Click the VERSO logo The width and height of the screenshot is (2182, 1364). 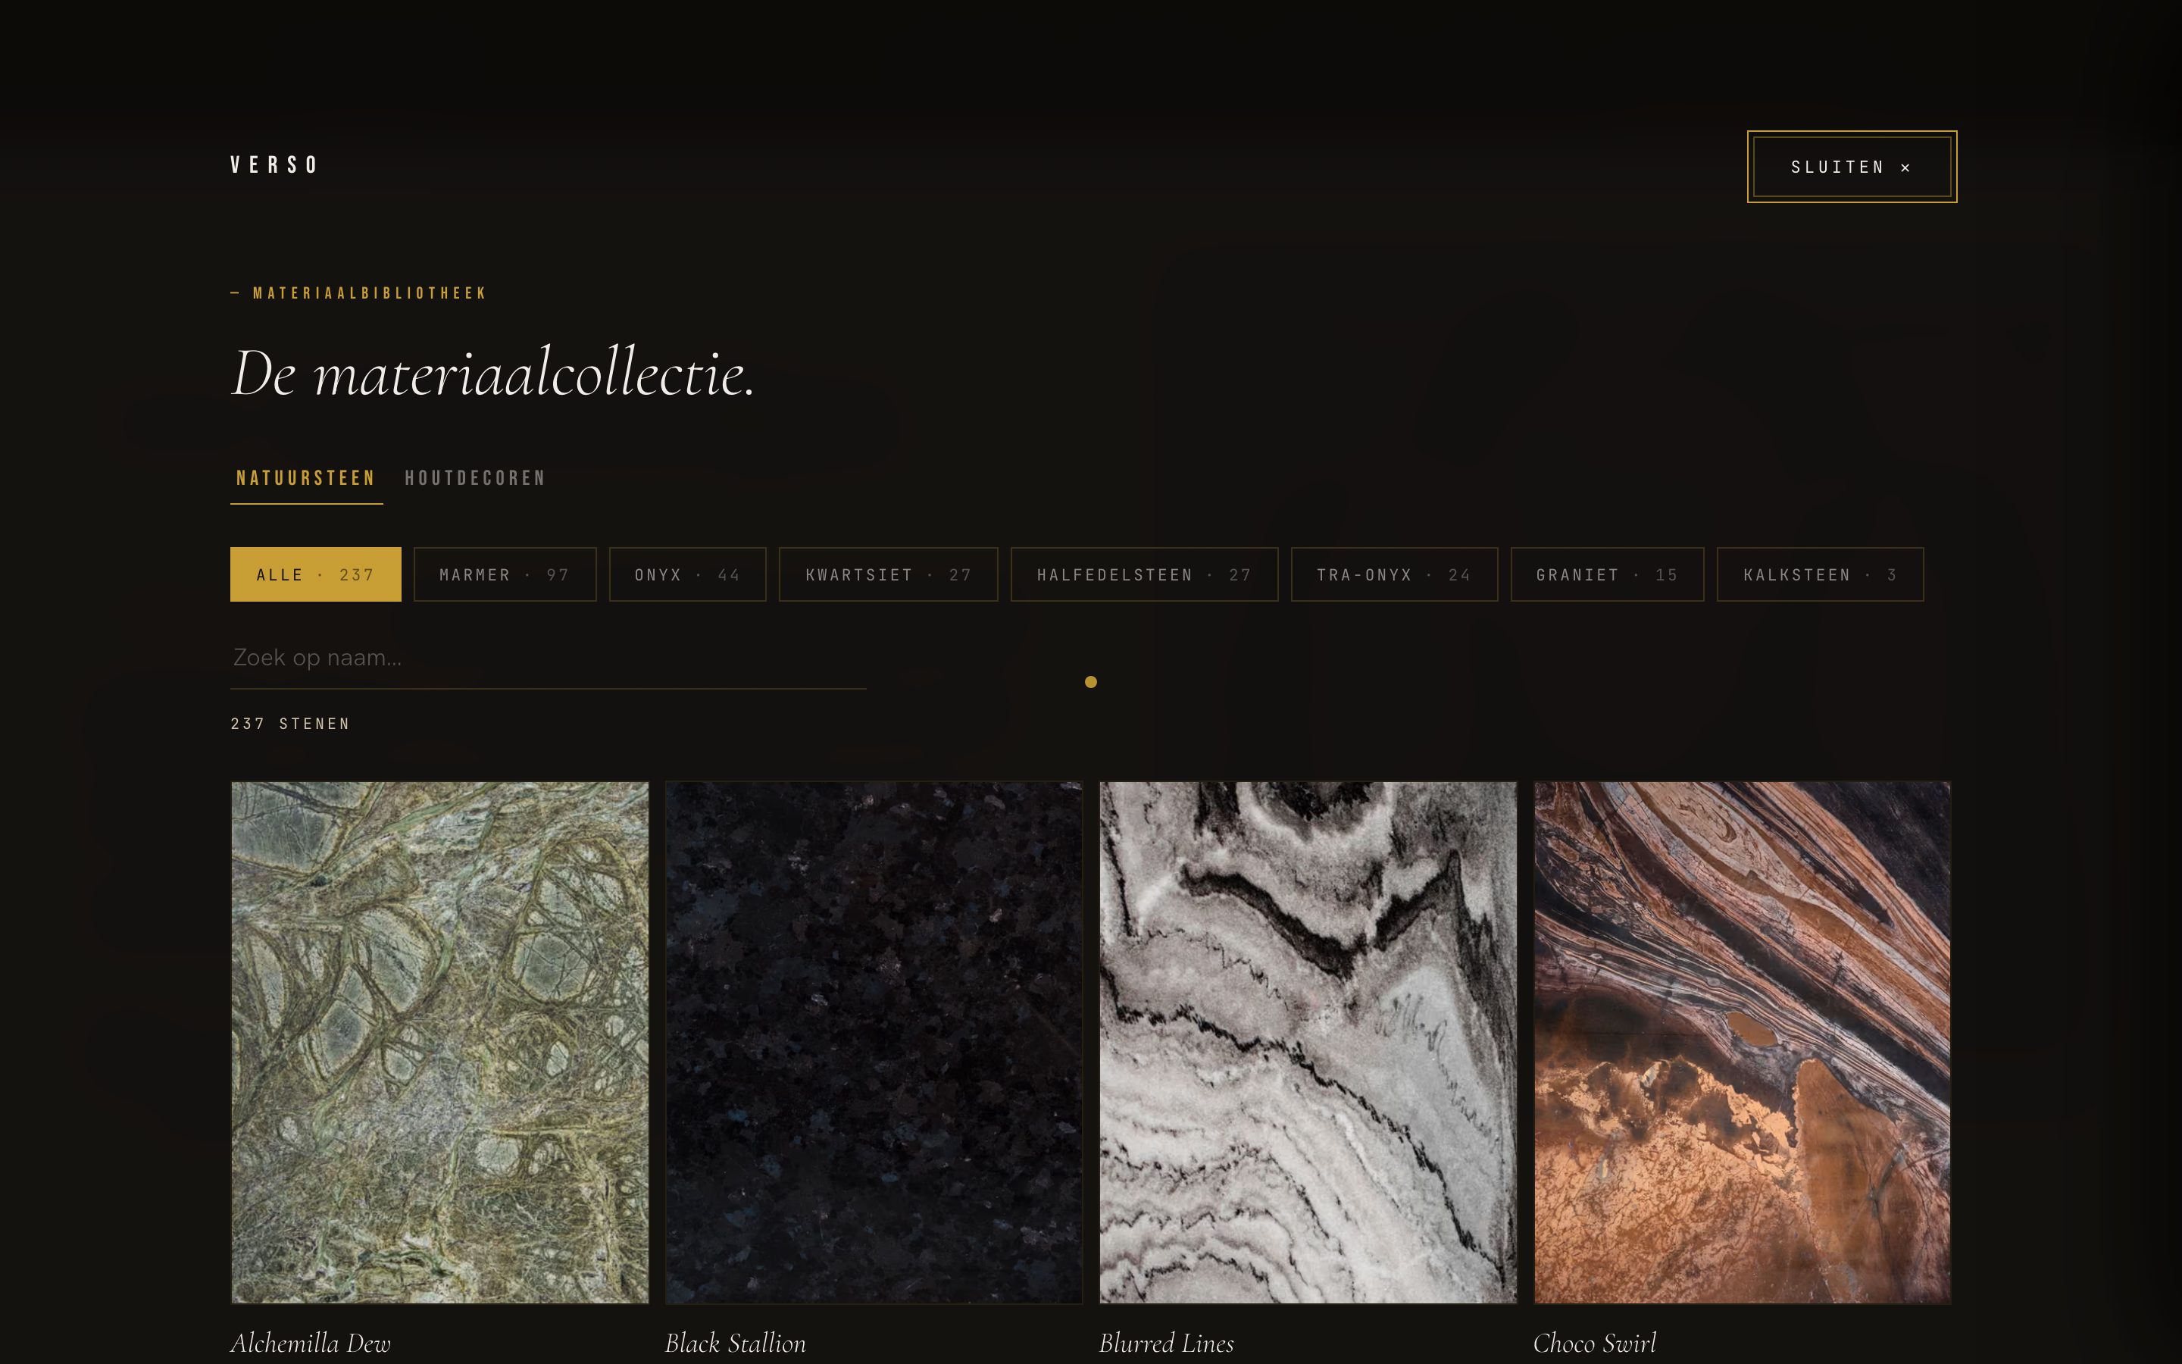coord(274,165)
